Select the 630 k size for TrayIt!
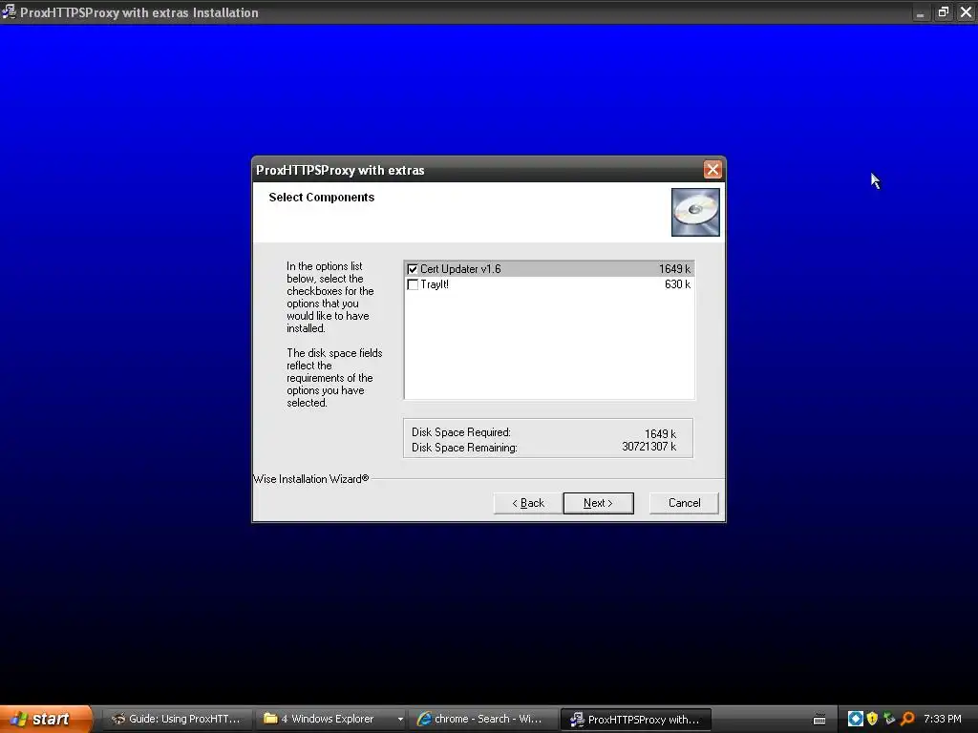The image size is (978, 733). (x=677, y=284)
